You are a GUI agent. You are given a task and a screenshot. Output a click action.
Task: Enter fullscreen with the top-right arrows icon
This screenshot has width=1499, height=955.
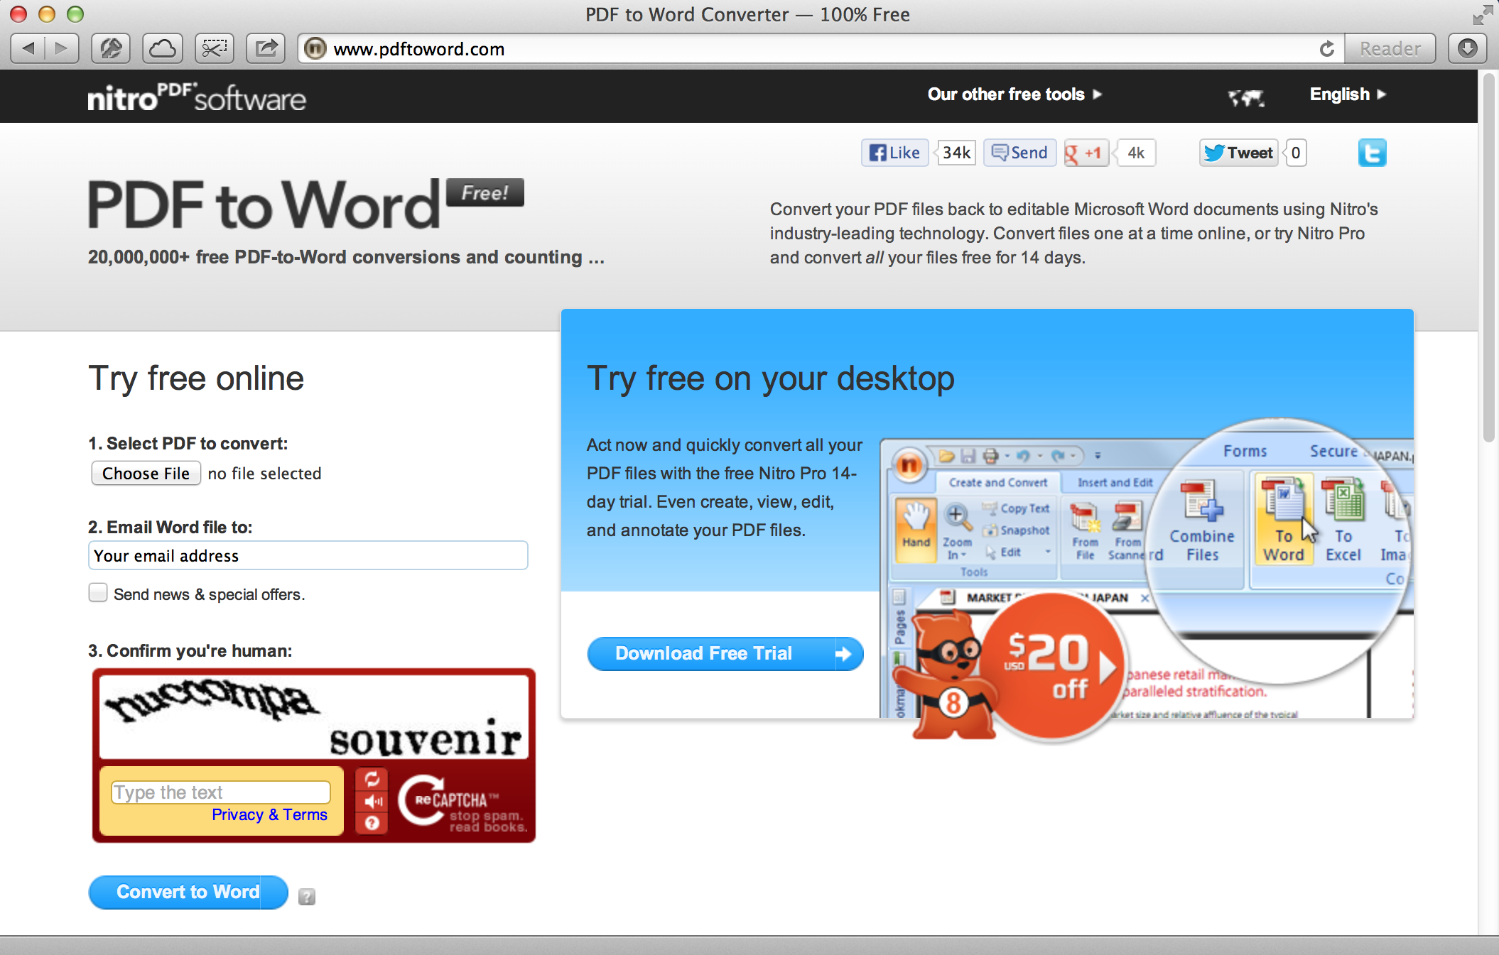point(1483,14)
